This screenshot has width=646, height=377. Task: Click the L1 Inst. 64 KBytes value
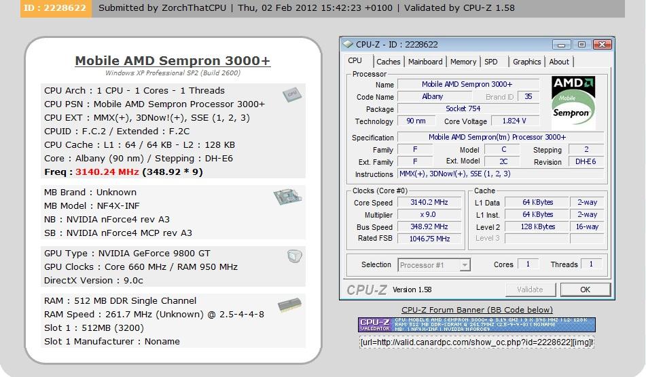coord(537,215)
